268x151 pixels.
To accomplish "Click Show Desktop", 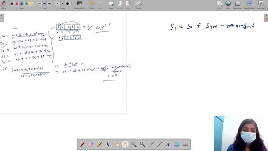I will click(x=249, y=5).
